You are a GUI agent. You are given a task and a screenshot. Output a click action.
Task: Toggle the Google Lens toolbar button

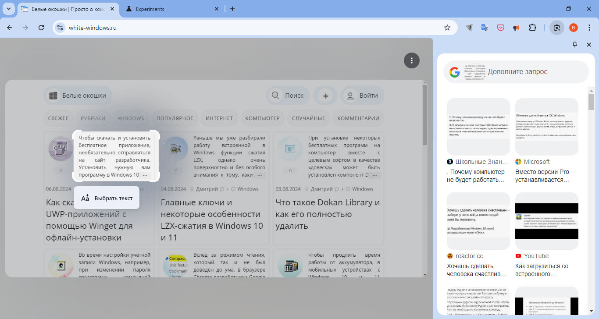[557, 28]
